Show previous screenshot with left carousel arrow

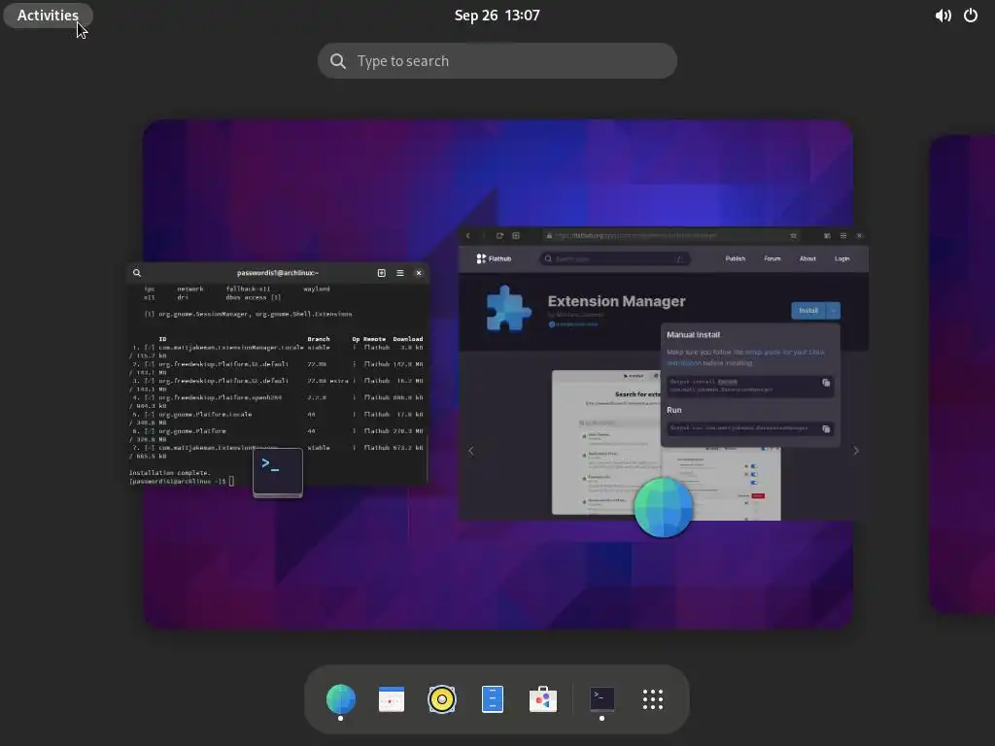[x=471, y=451]
